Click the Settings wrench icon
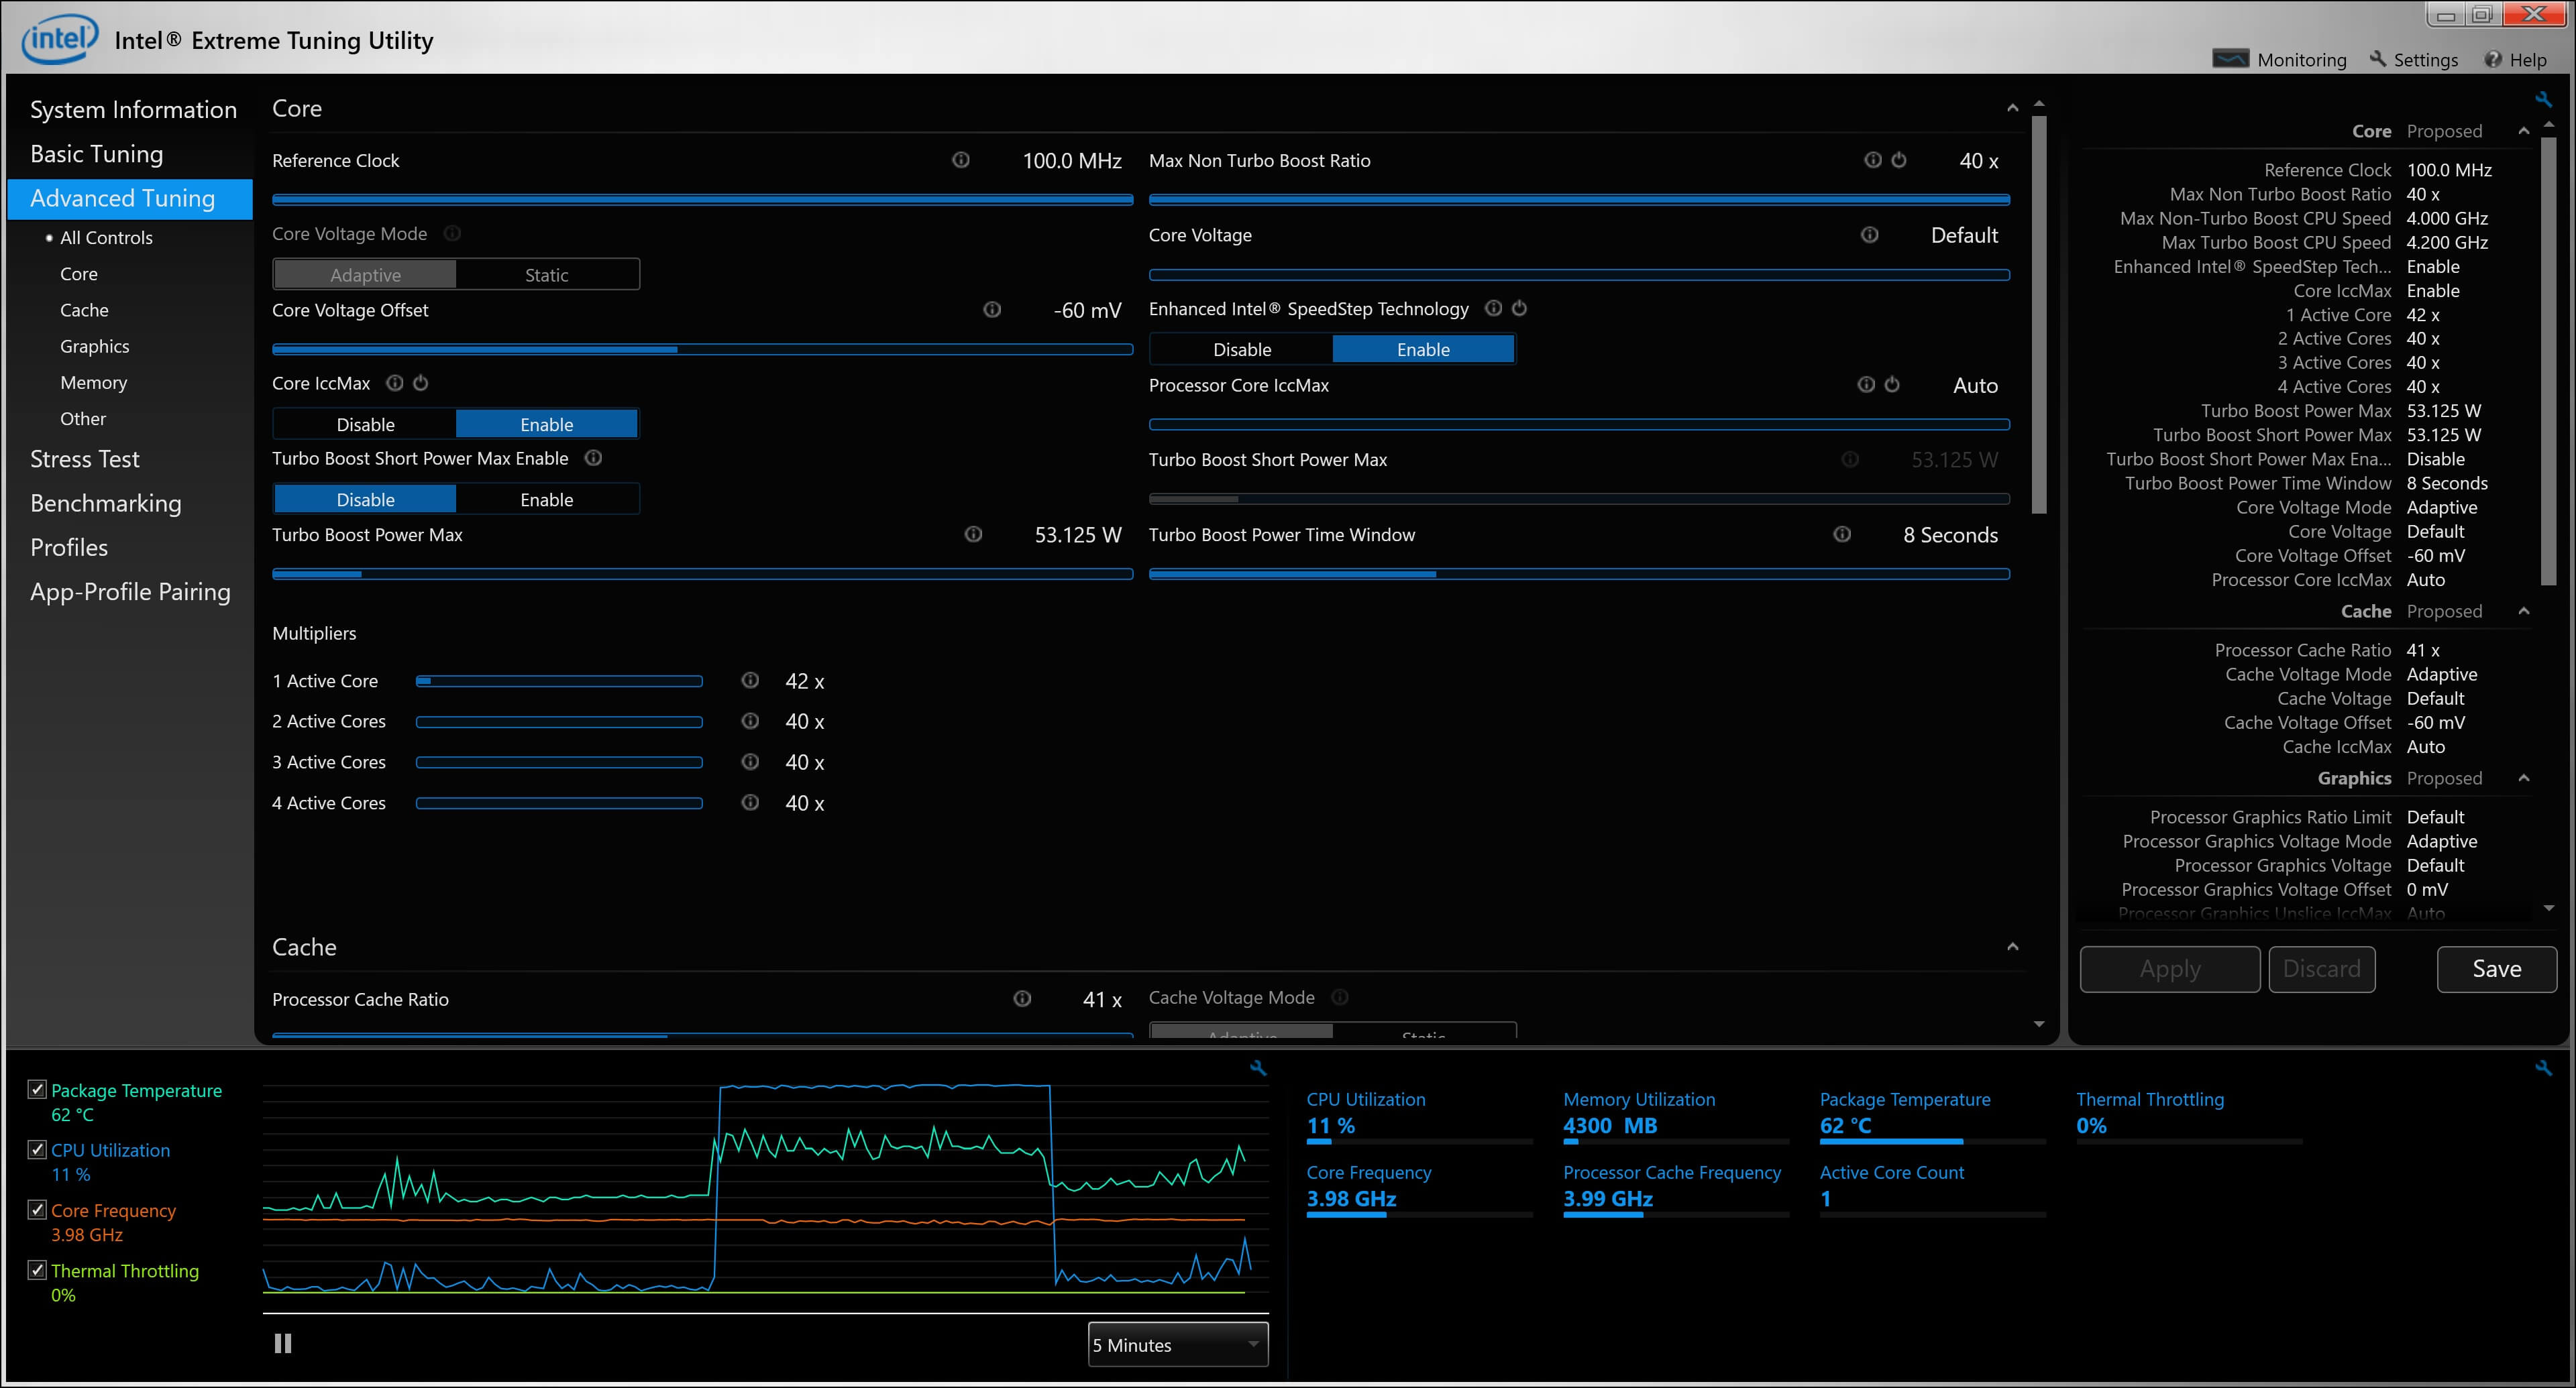Viewport: 2576px width, 1388px height. 2378,59
